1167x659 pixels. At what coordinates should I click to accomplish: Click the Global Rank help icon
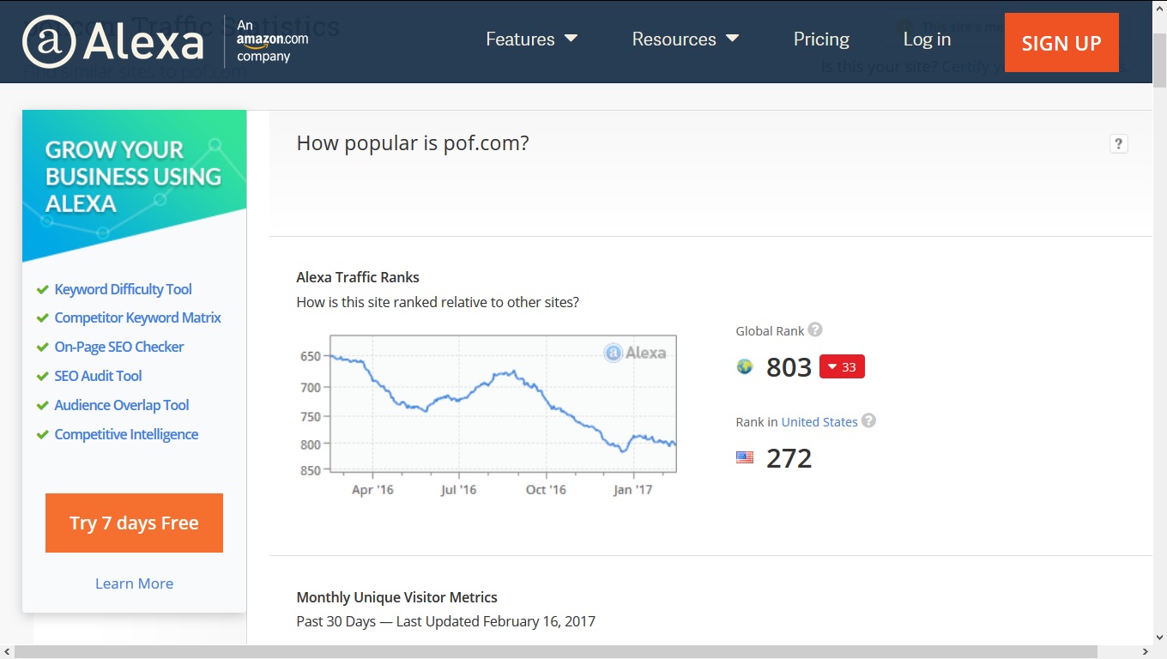tap(815, 329)
